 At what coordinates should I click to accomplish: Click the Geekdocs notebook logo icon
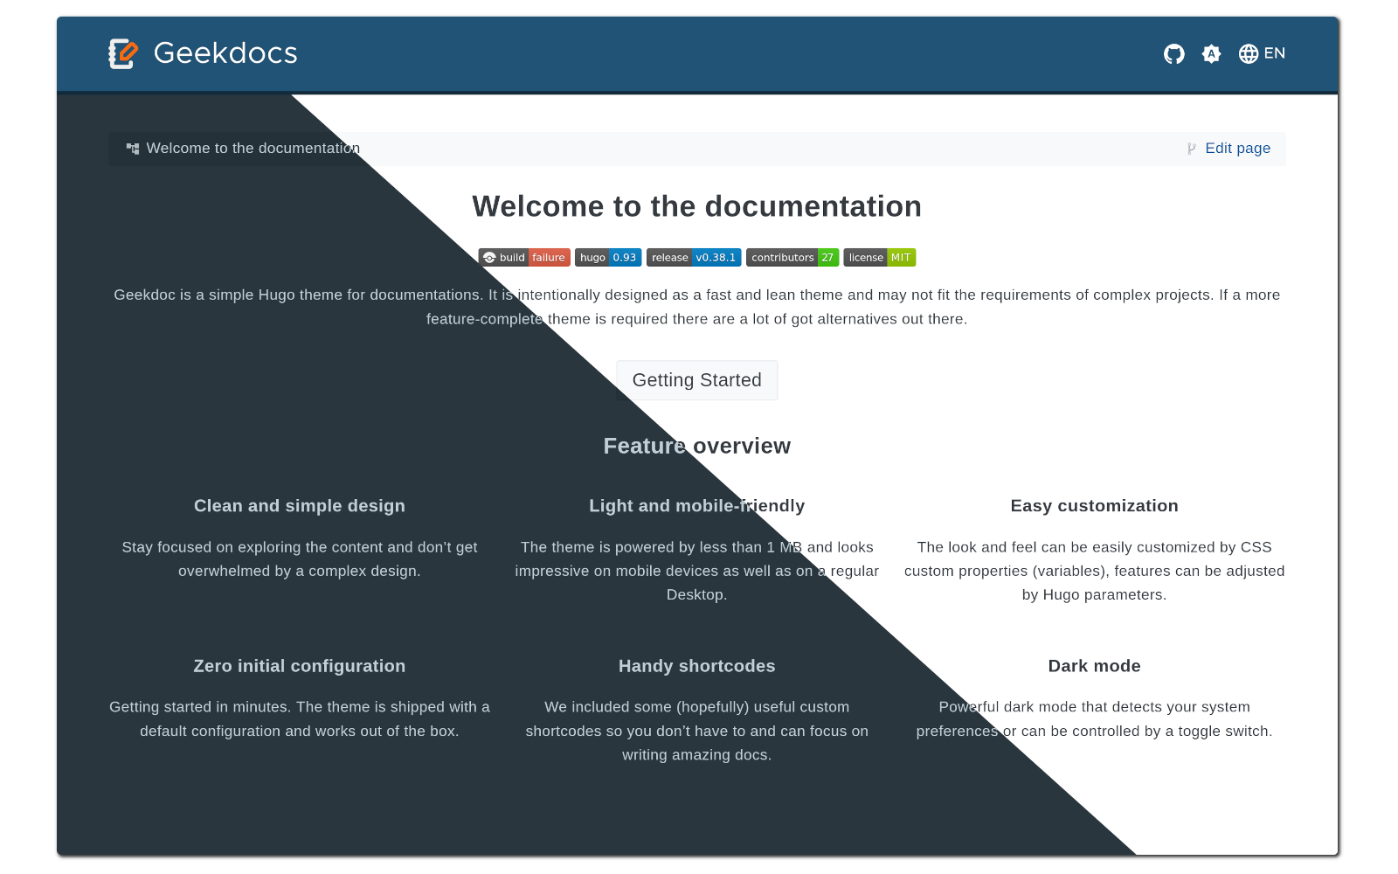(123, 53)
